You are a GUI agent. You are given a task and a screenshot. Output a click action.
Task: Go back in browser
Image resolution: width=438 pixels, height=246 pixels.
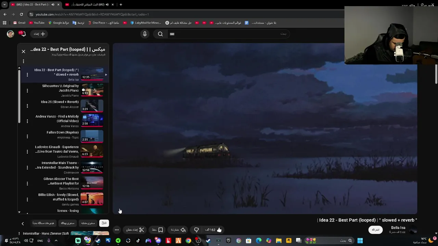pyautogui.click(x=5, y=14)
